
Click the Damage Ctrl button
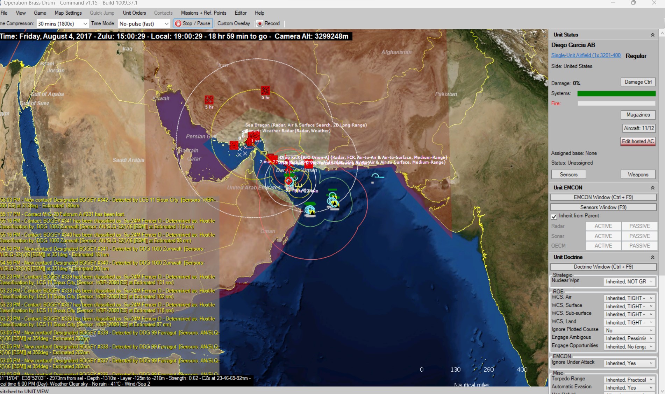638,82
